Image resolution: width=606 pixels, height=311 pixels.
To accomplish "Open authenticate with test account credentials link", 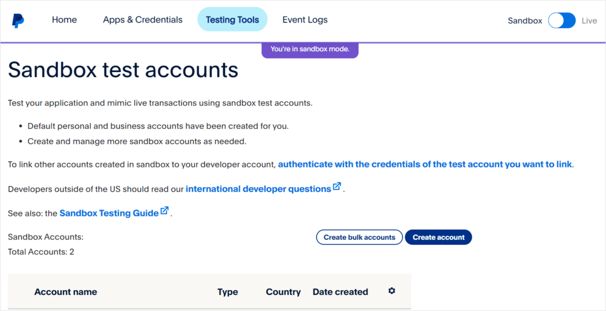I will [425, 164].
